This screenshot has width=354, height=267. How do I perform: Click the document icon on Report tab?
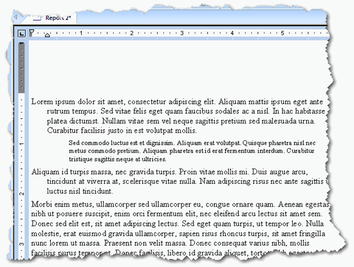point(37,18)
